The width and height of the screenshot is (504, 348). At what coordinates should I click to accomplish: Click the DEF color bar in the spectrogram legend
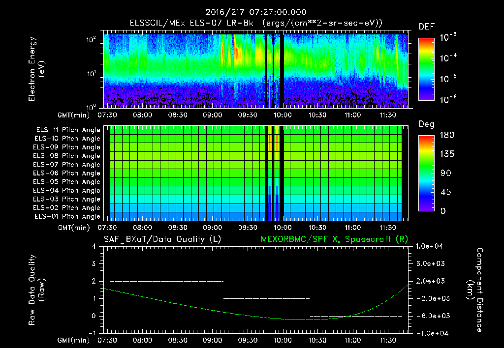pyautogui.click(x=426, y=69)
